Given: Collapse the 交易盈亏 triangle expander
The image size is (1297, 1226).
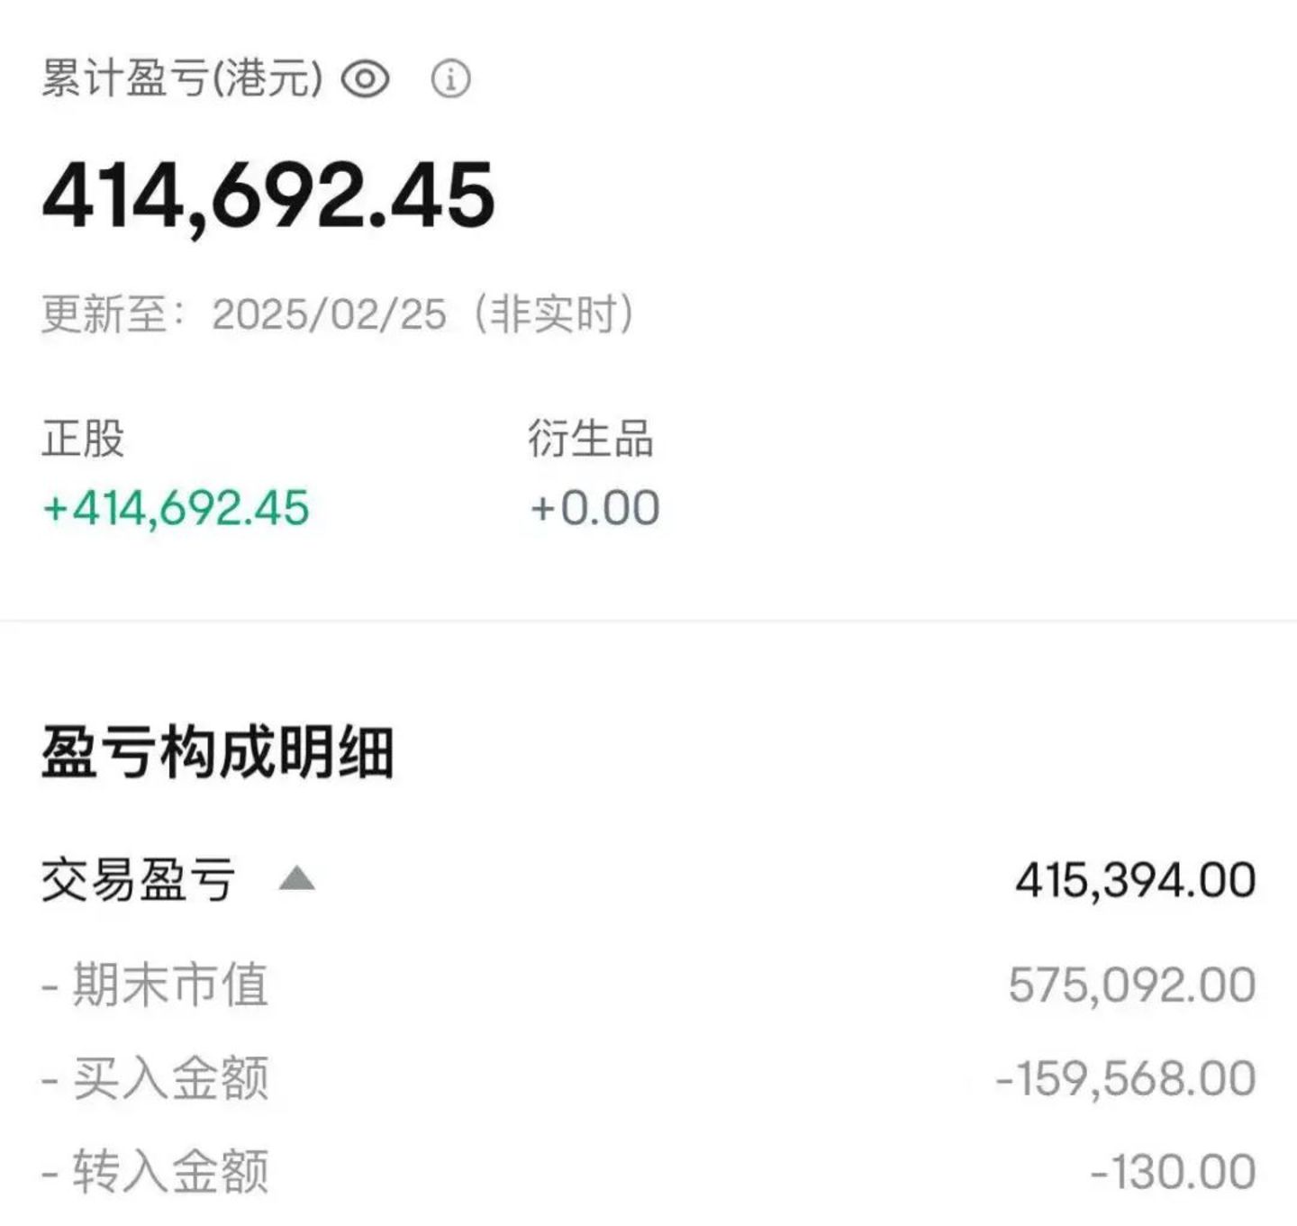Looking at the screenshot, I should (x=296, y=878).
